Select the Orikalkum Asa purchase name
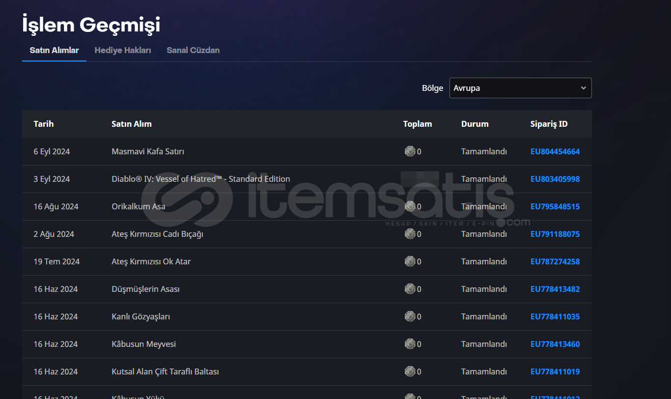 pos(139,206)
